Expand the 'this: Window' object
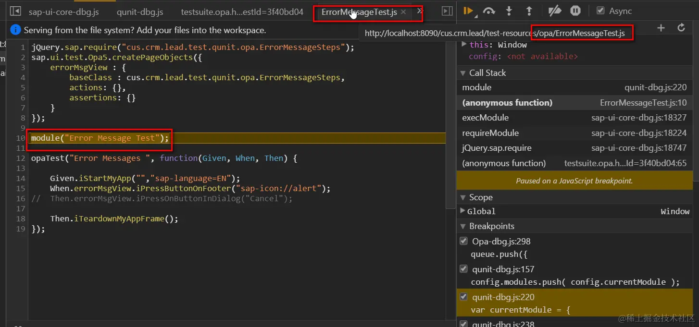This screenshot has height=327, width=699. (464, 44)
